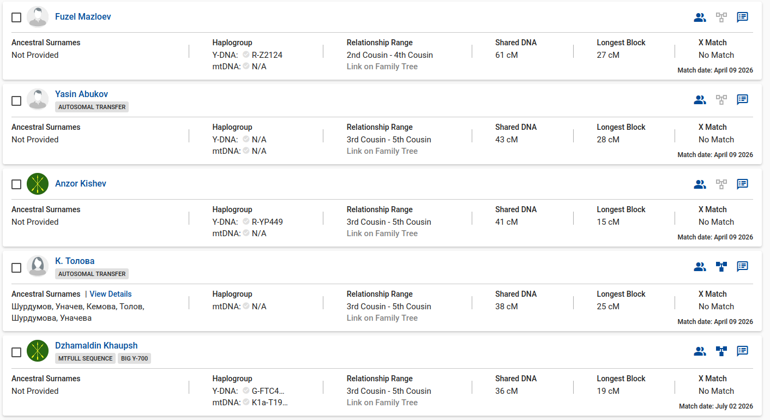Open family tree icon for Dzhamaldin Khaupsh
The width and height of the screenshot is (770, 420).
click(721, 351)
